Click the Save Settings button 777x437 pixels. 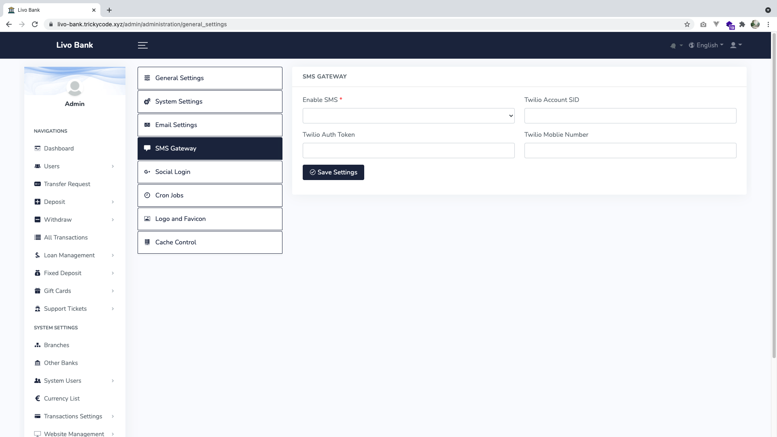[333, 172]
